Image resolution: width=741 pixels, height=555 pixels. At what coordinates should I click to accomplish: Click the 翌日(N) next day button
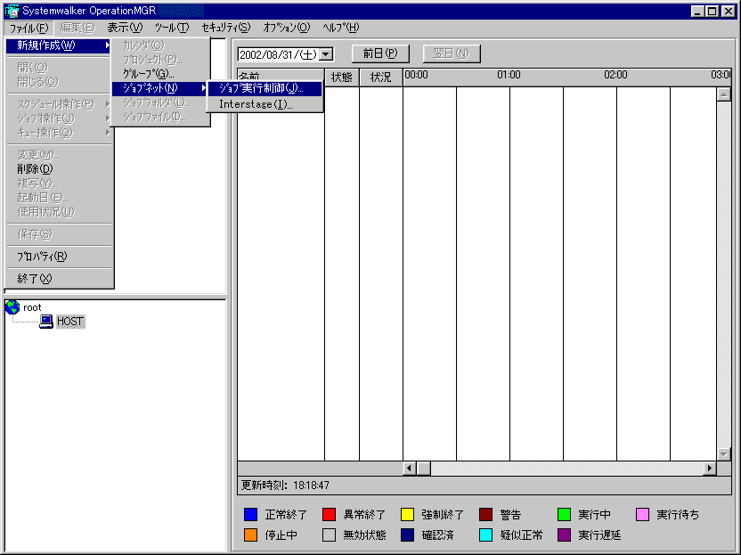click(452, 53)
